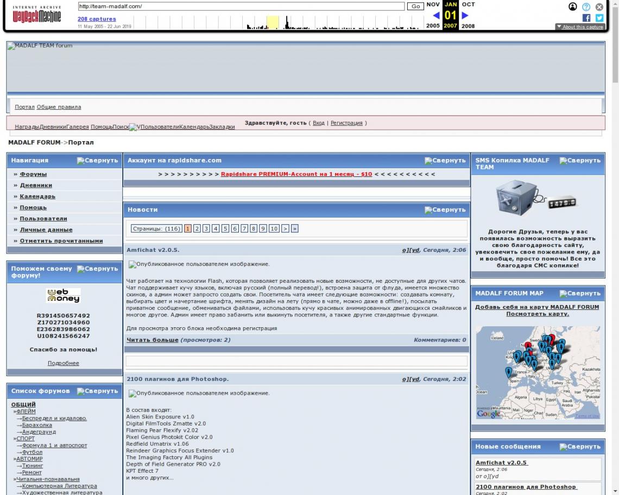Open Формула 1 и автоспорт subforum
The width and height of the screenshot is (619, 495).
[x=54, y=445]
